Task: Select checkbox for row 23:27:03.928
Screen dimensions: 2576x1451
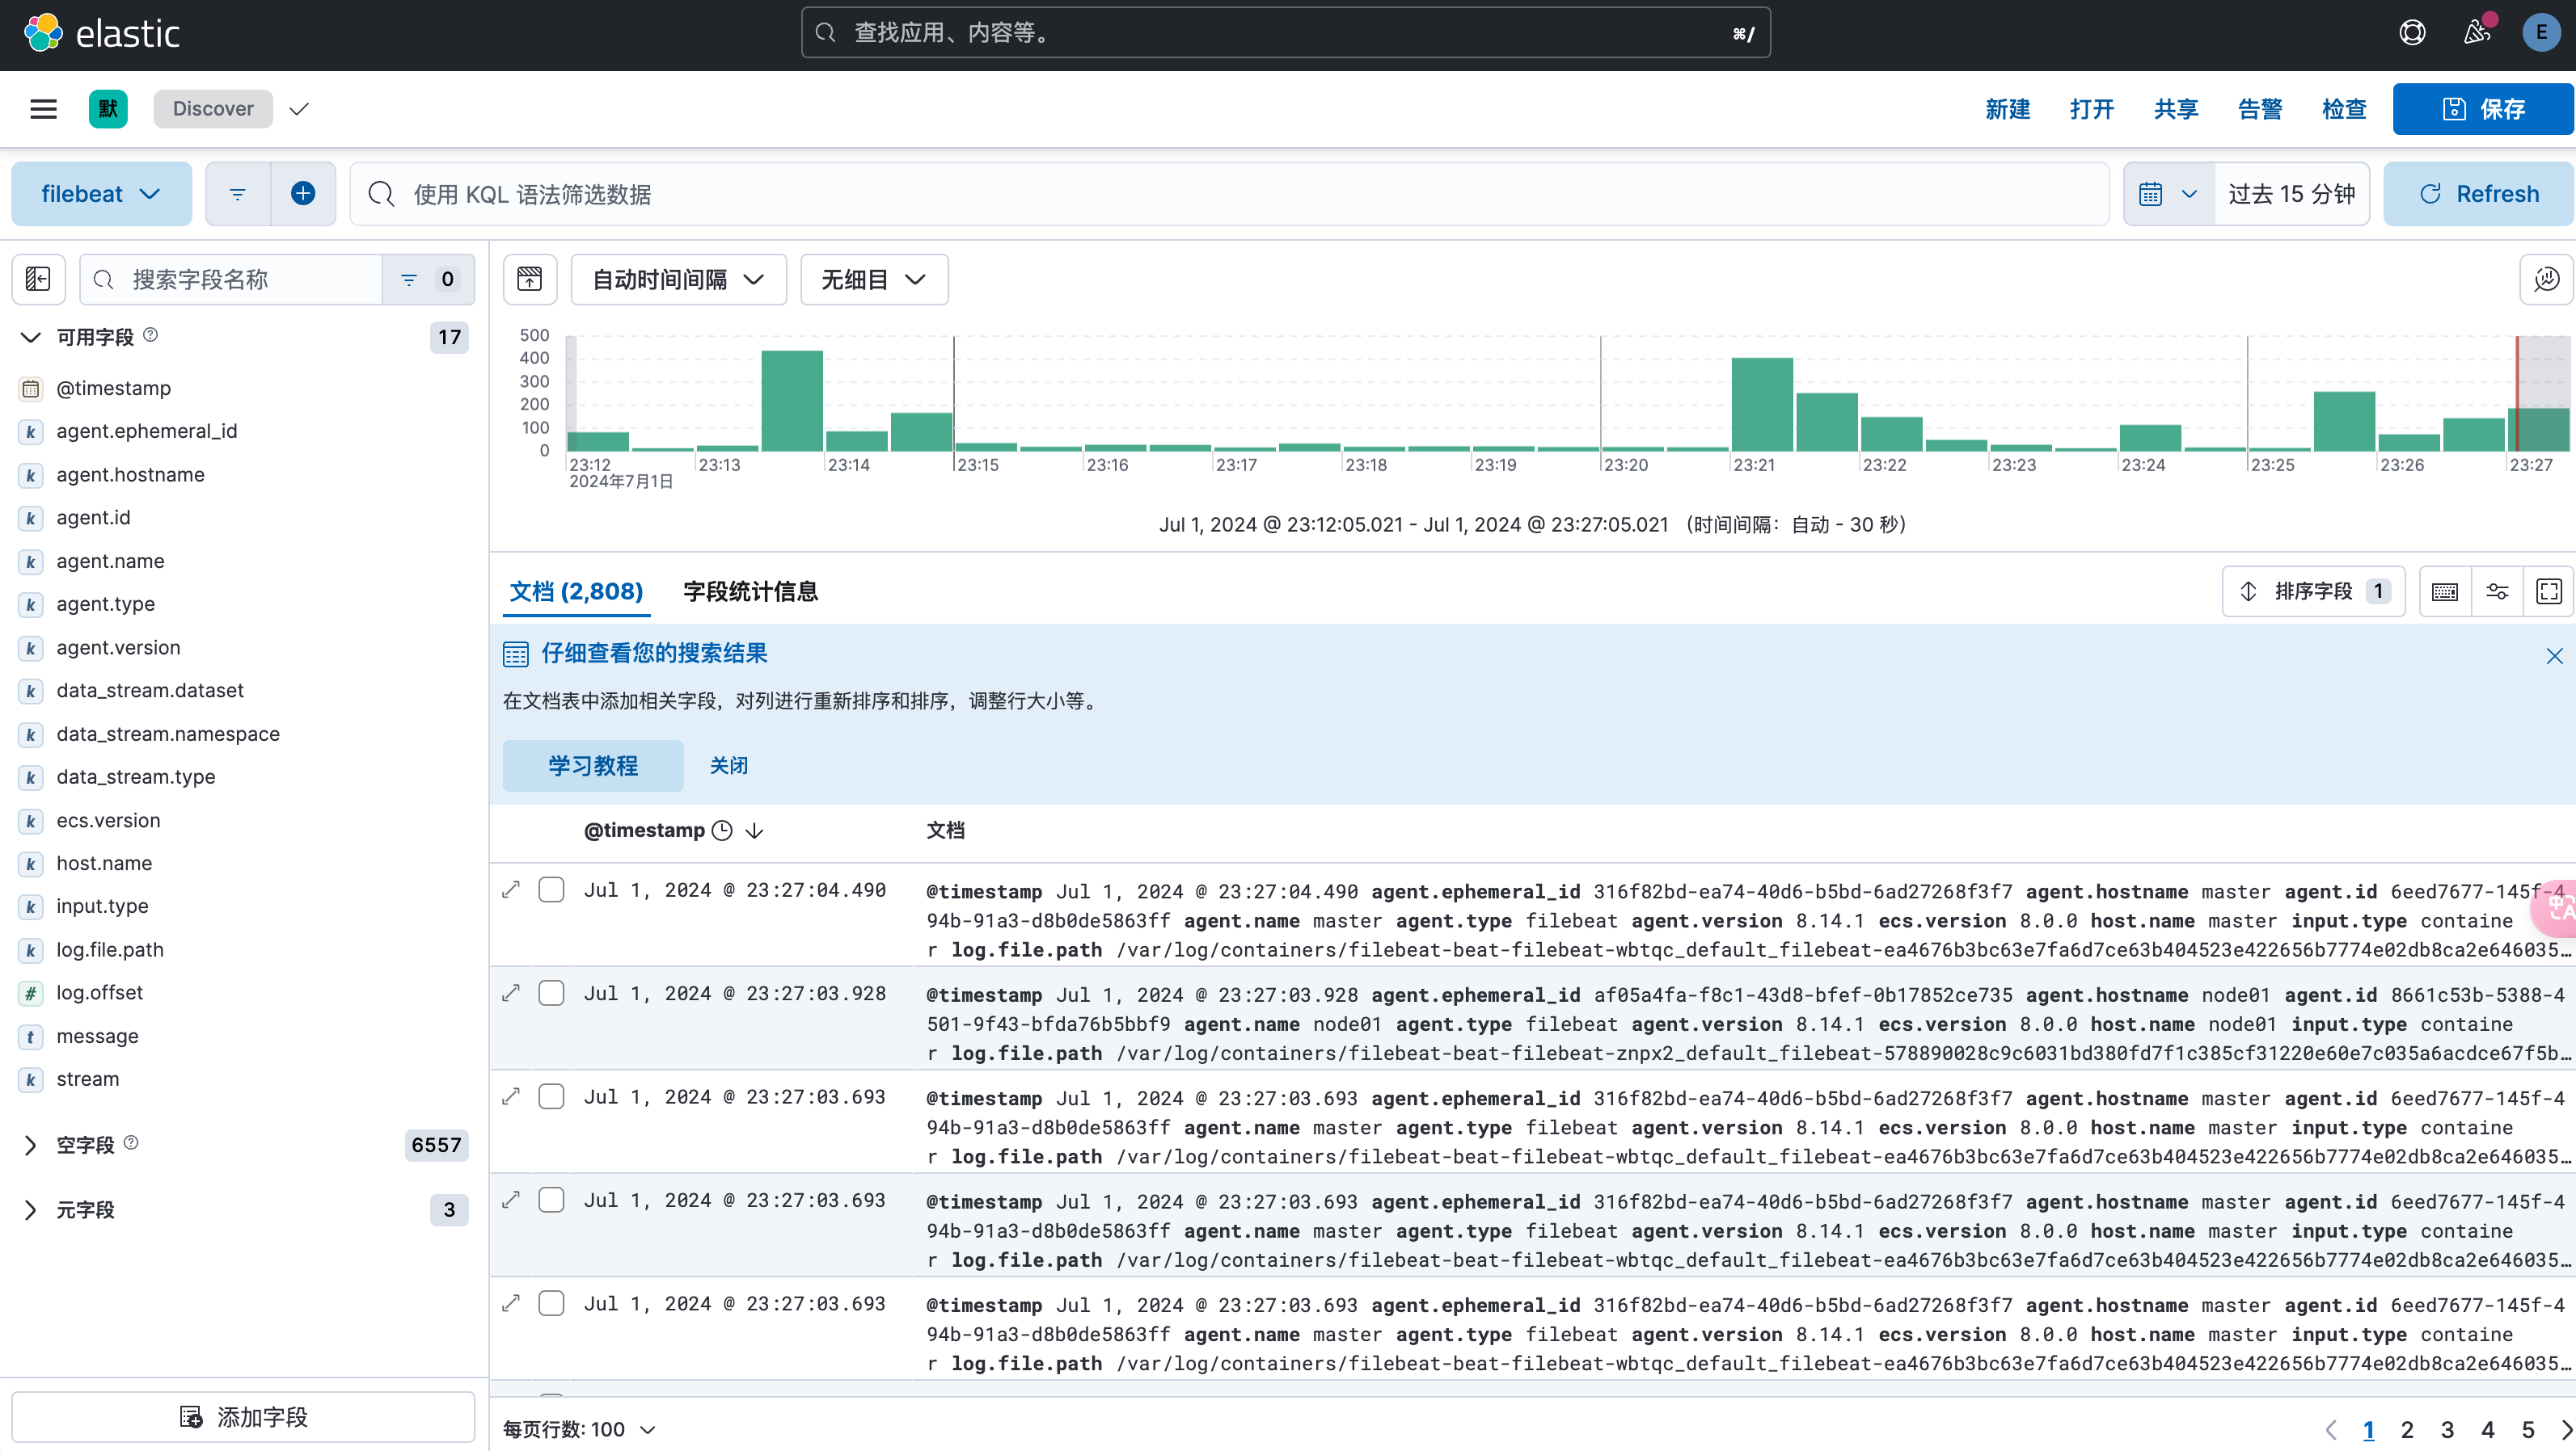Action: tap(551, 993)
